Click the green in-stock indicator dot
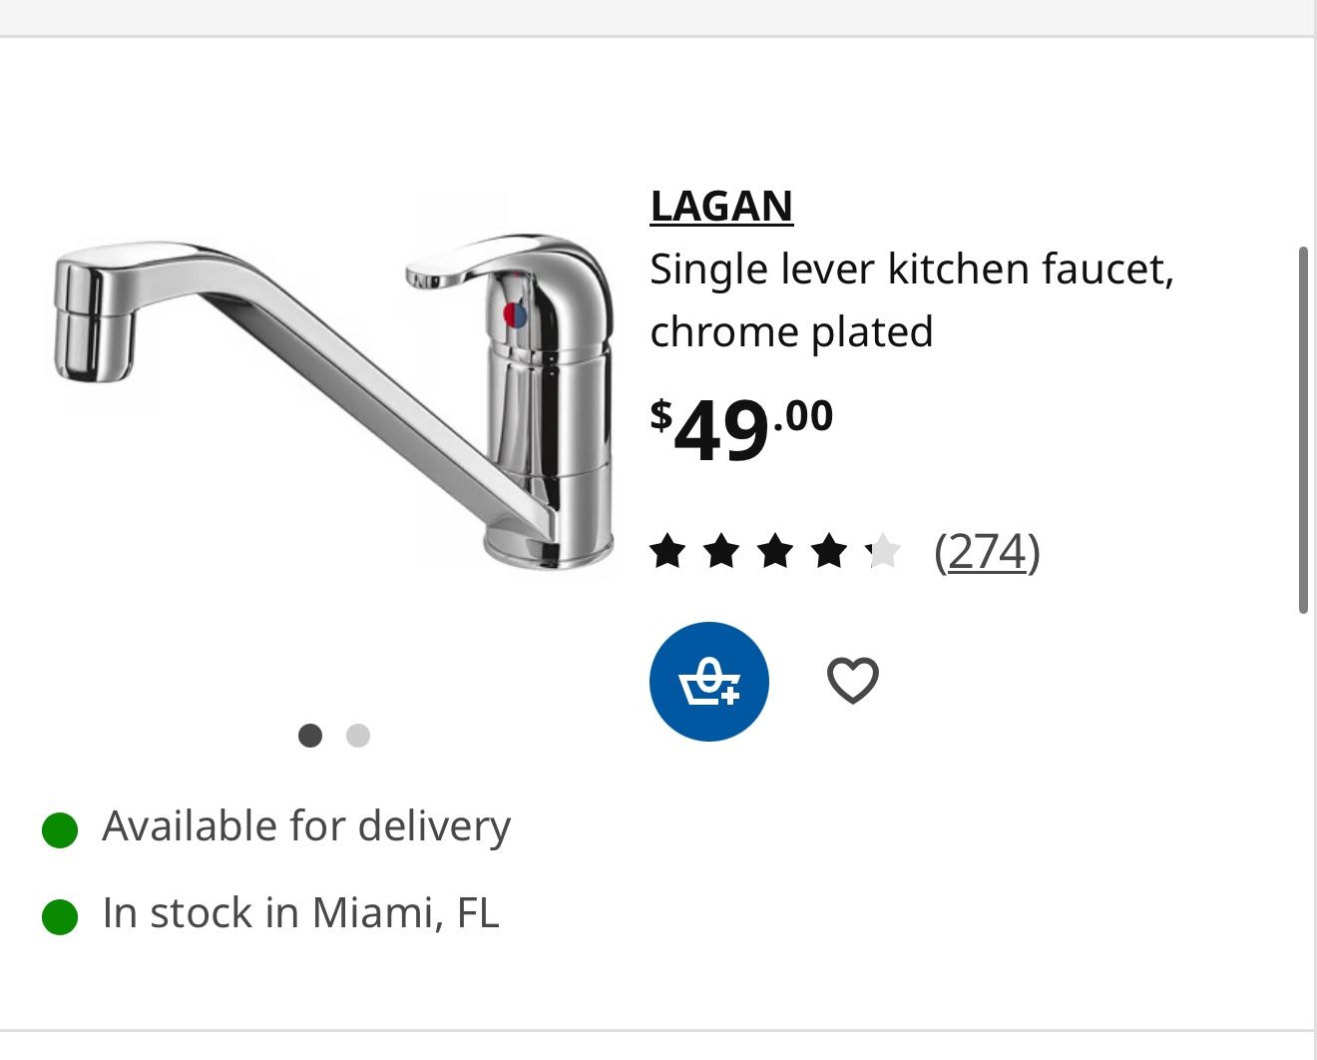 click(59, 913)
